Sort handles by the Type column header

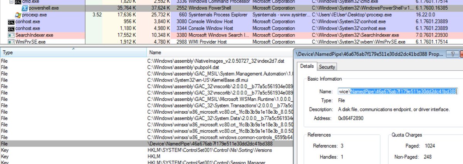click(x=73, y=52)
